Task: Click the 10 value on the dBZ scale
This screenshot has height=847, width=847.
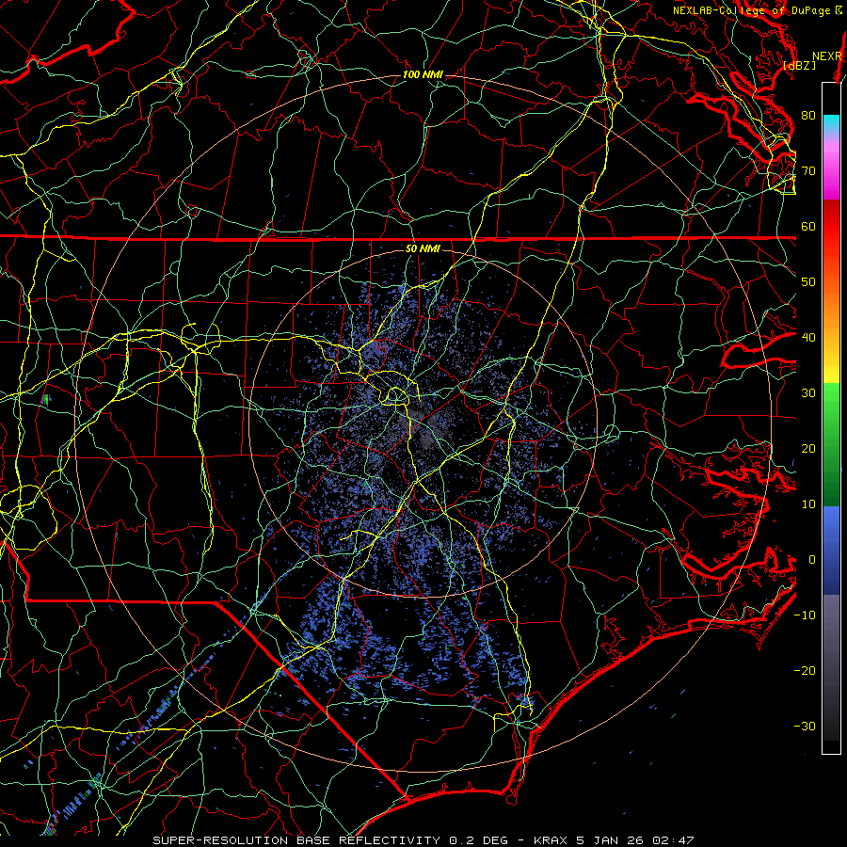Action: pos(808,504)
